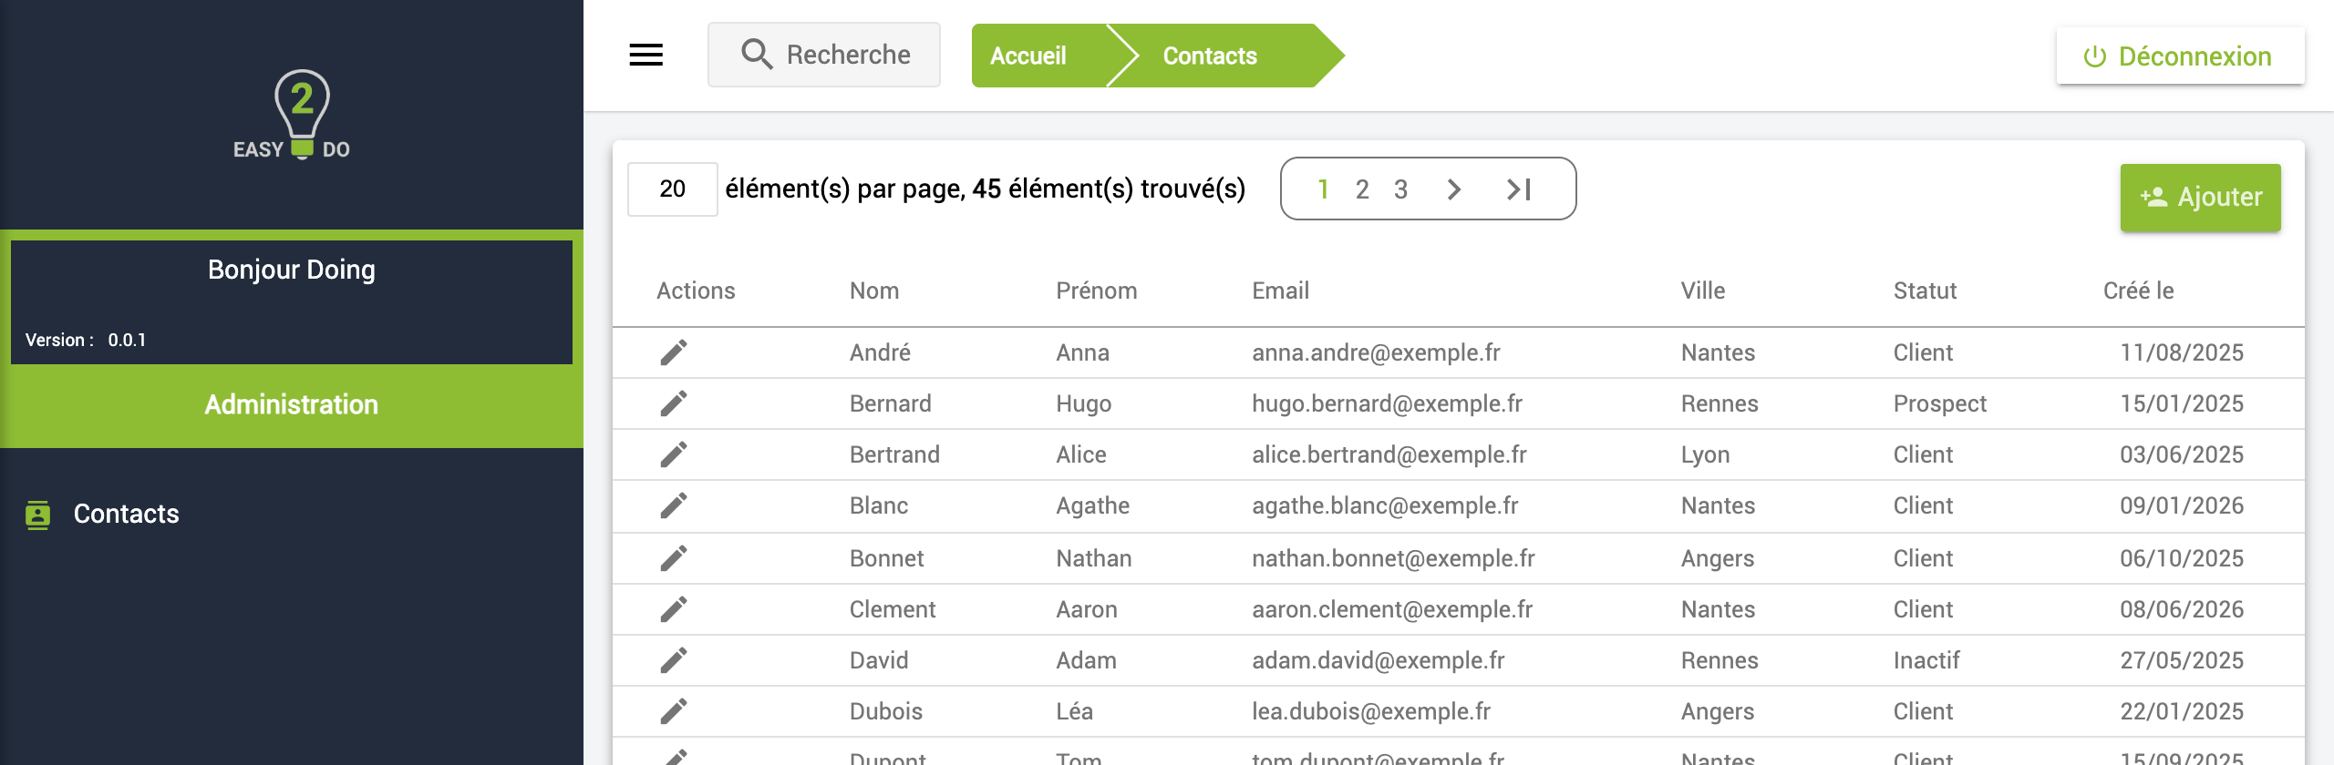This screenshot has width=2334, height=765.
Task: Go to page 3
Action: coord(1400,189)
